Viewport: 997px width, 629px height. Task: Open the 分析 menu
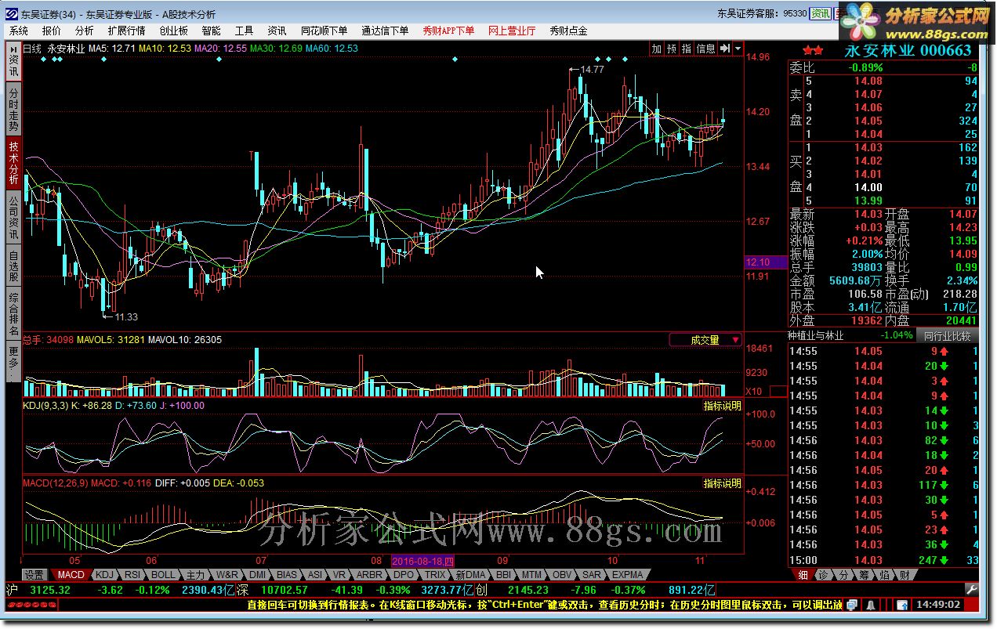pos(84,31)
